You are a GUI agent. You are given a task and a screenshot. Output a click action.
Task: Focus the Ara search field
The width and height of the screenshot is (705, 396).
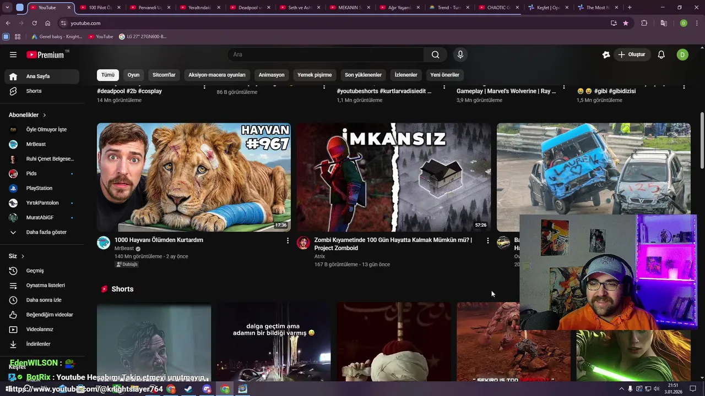click(x=326, y=54)
